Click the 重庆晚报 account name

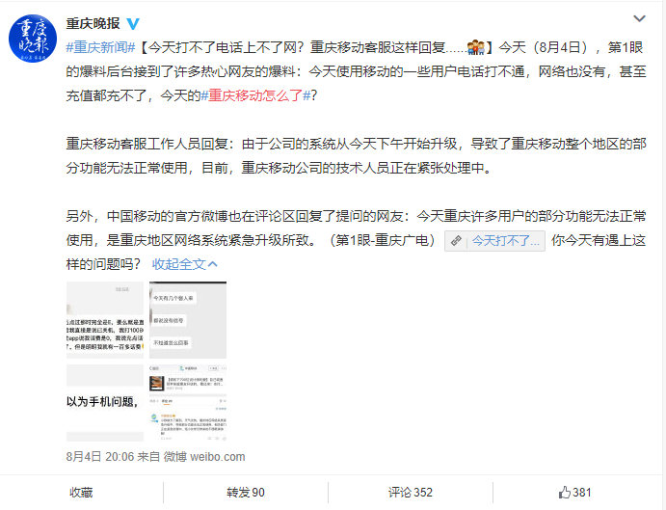[x=93, y=23]
